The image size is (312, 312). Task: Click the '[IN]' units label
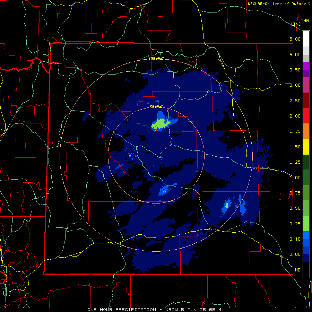pos(296,24)
